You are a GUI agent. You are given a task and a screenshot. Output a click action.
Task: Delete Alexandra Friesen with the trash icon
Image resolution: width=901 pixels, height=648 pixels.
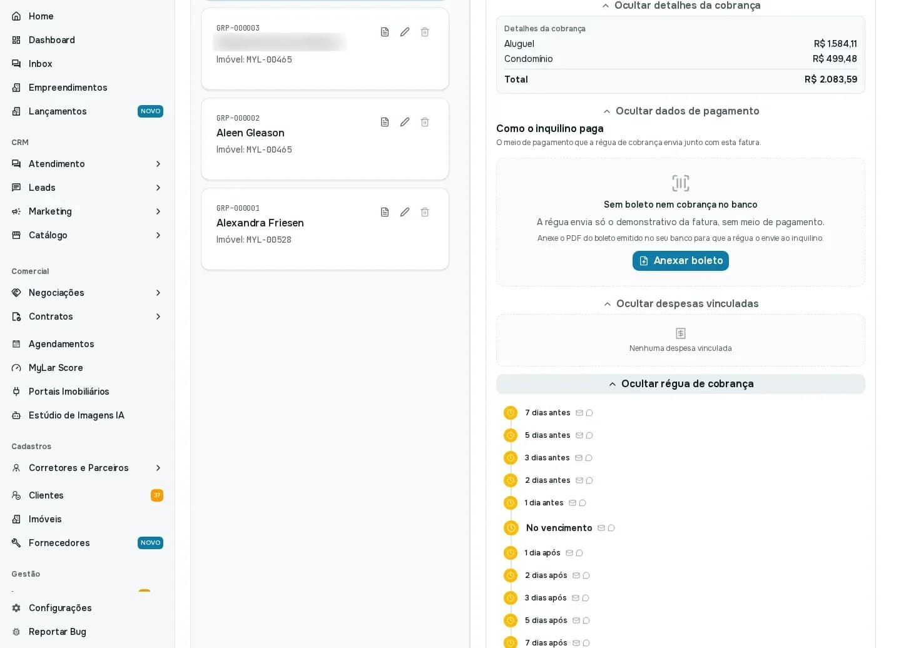[x=425, y=212]
